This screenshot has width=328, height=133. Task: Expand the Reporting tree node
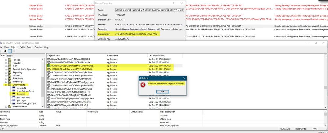tap(6, 73)
